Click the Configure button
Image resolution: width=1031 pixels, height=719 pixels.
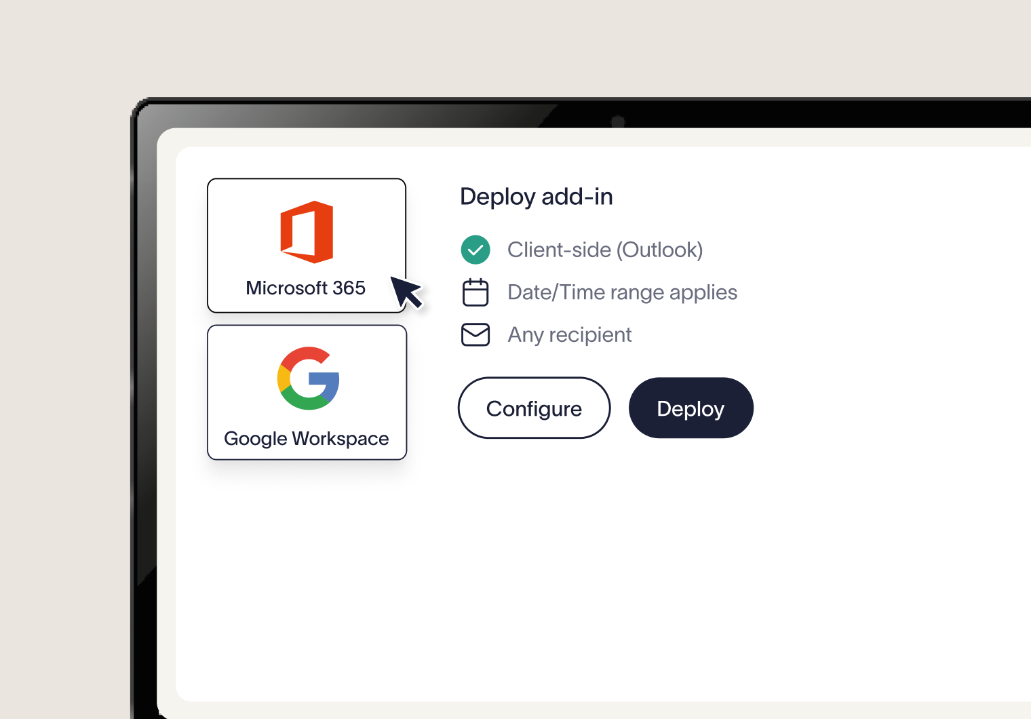[534, 408]
